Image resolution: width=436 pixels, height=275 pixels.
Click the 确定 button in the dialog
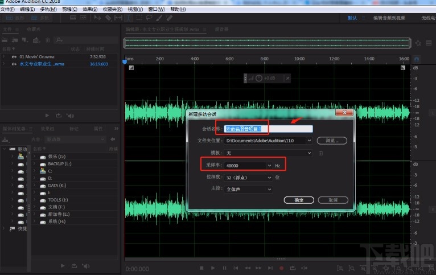click(x=298, y=200)
